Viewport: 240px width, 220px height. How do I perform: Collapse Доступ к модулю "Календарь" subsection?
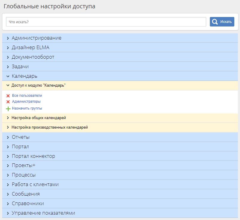pos(8,85)
